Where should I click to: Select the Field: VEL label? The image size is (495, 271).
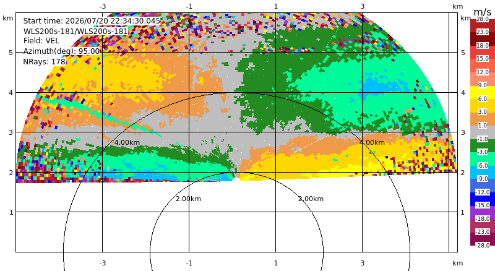click(x=41, y=41)
